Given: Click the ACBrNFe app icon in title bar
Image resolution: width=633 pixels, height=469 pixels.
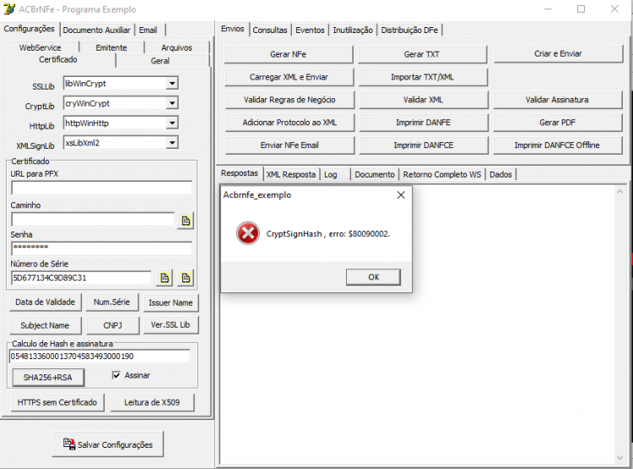Looking at the screenshot, I should point(9,9).
